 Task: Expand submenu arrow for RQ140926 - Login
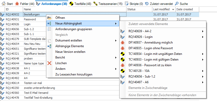tap(203, 37)
